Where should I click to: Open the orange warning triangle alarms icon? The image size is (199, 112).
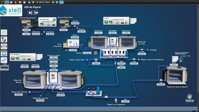[15, 2]
